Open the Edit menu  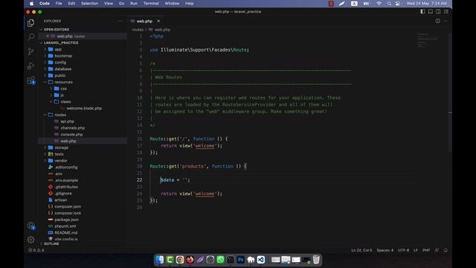[x=71, y=4]
